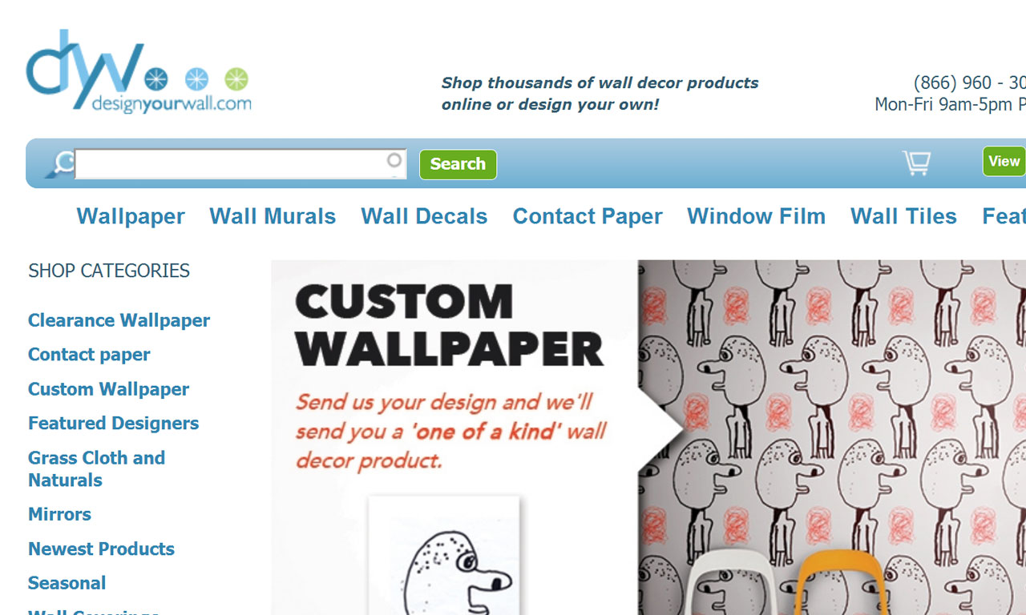Open the Wallpaper menu
The width and height of the screenshot is (1026, 615).
[x=131, y=216]
